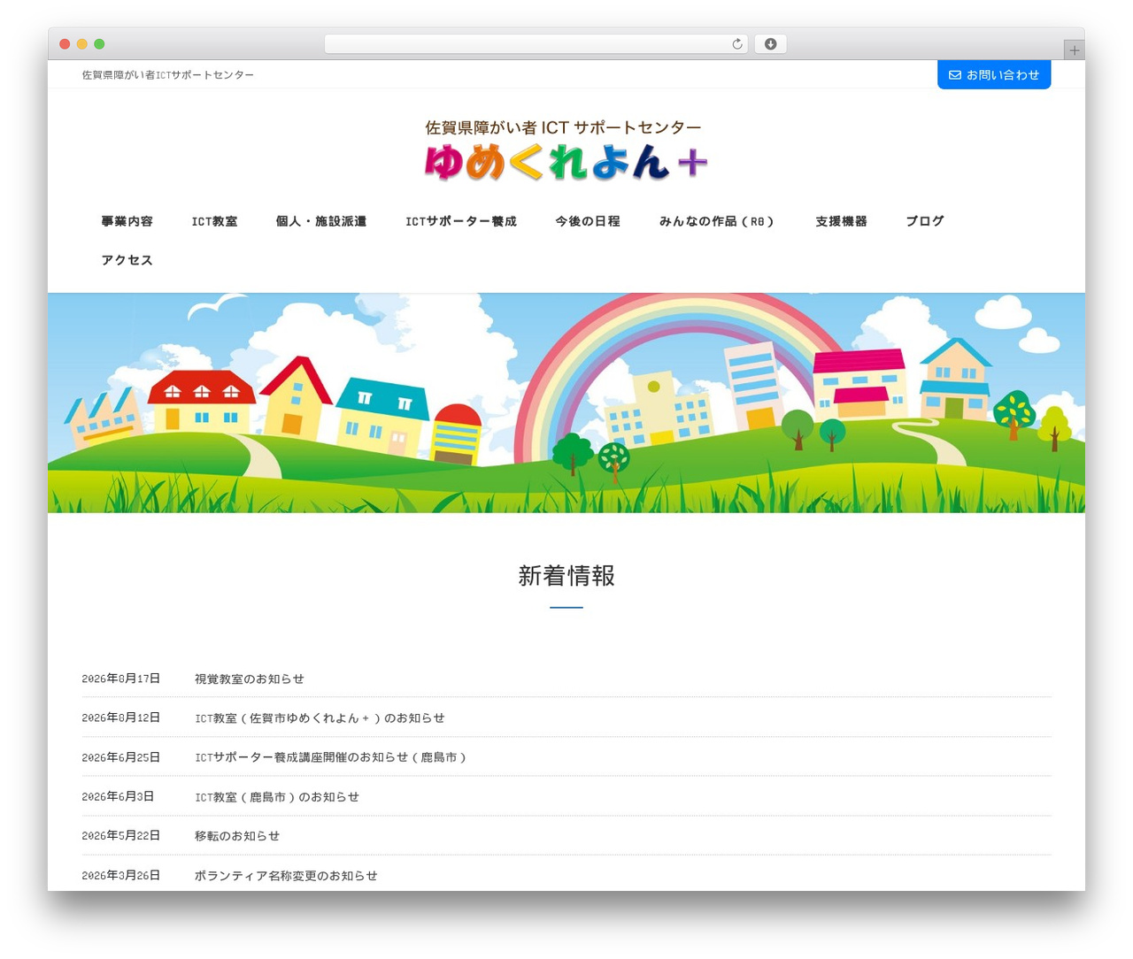Click the reload icon in the address bar
Screen dimensions: 1133x959
(736, 44)
